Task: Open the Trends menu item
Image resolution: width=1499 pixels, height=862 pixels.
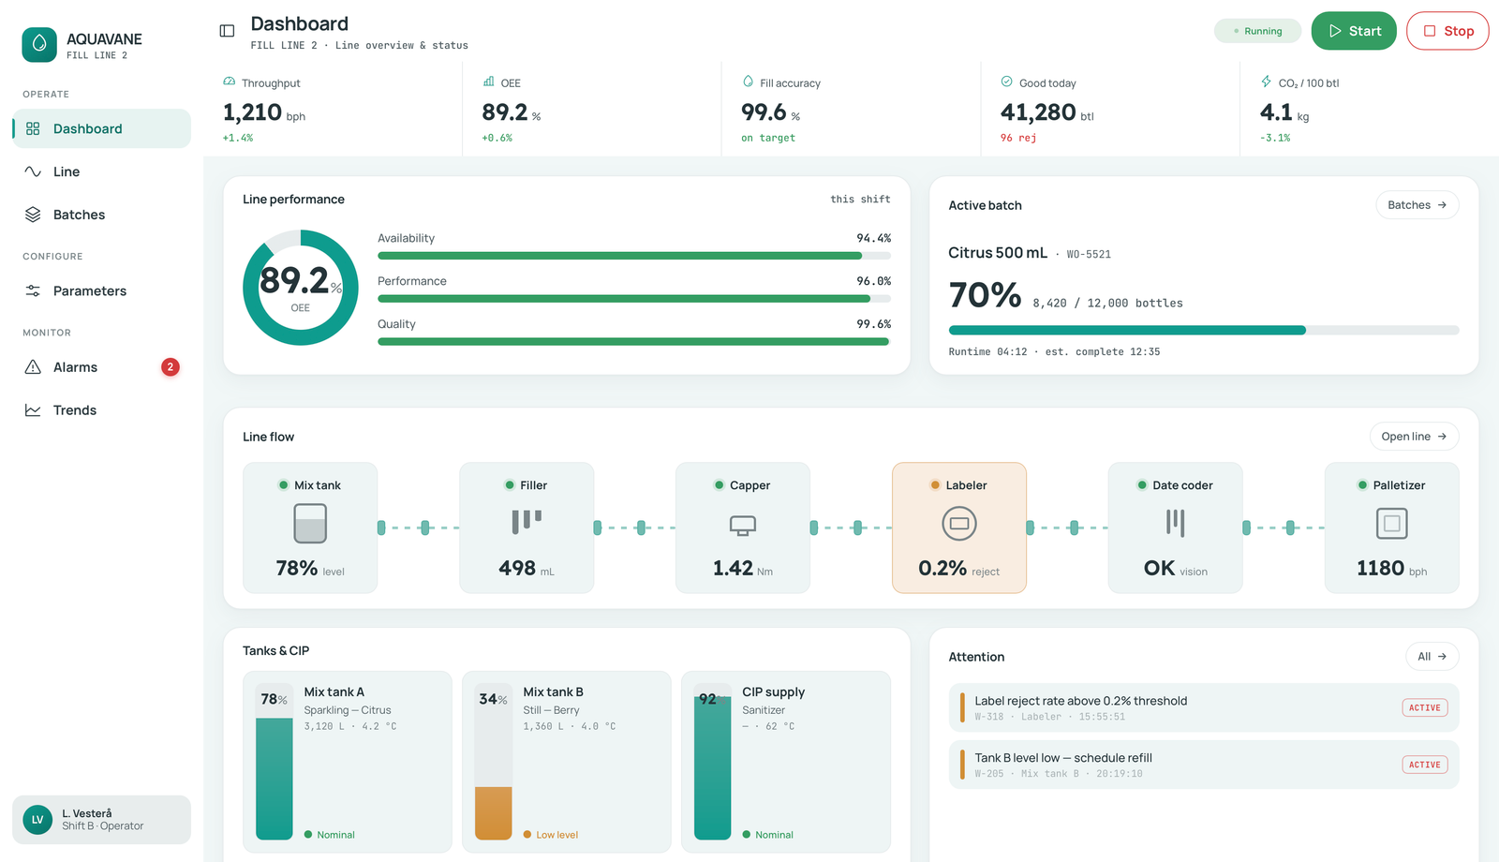Action: tap(101, 410)
